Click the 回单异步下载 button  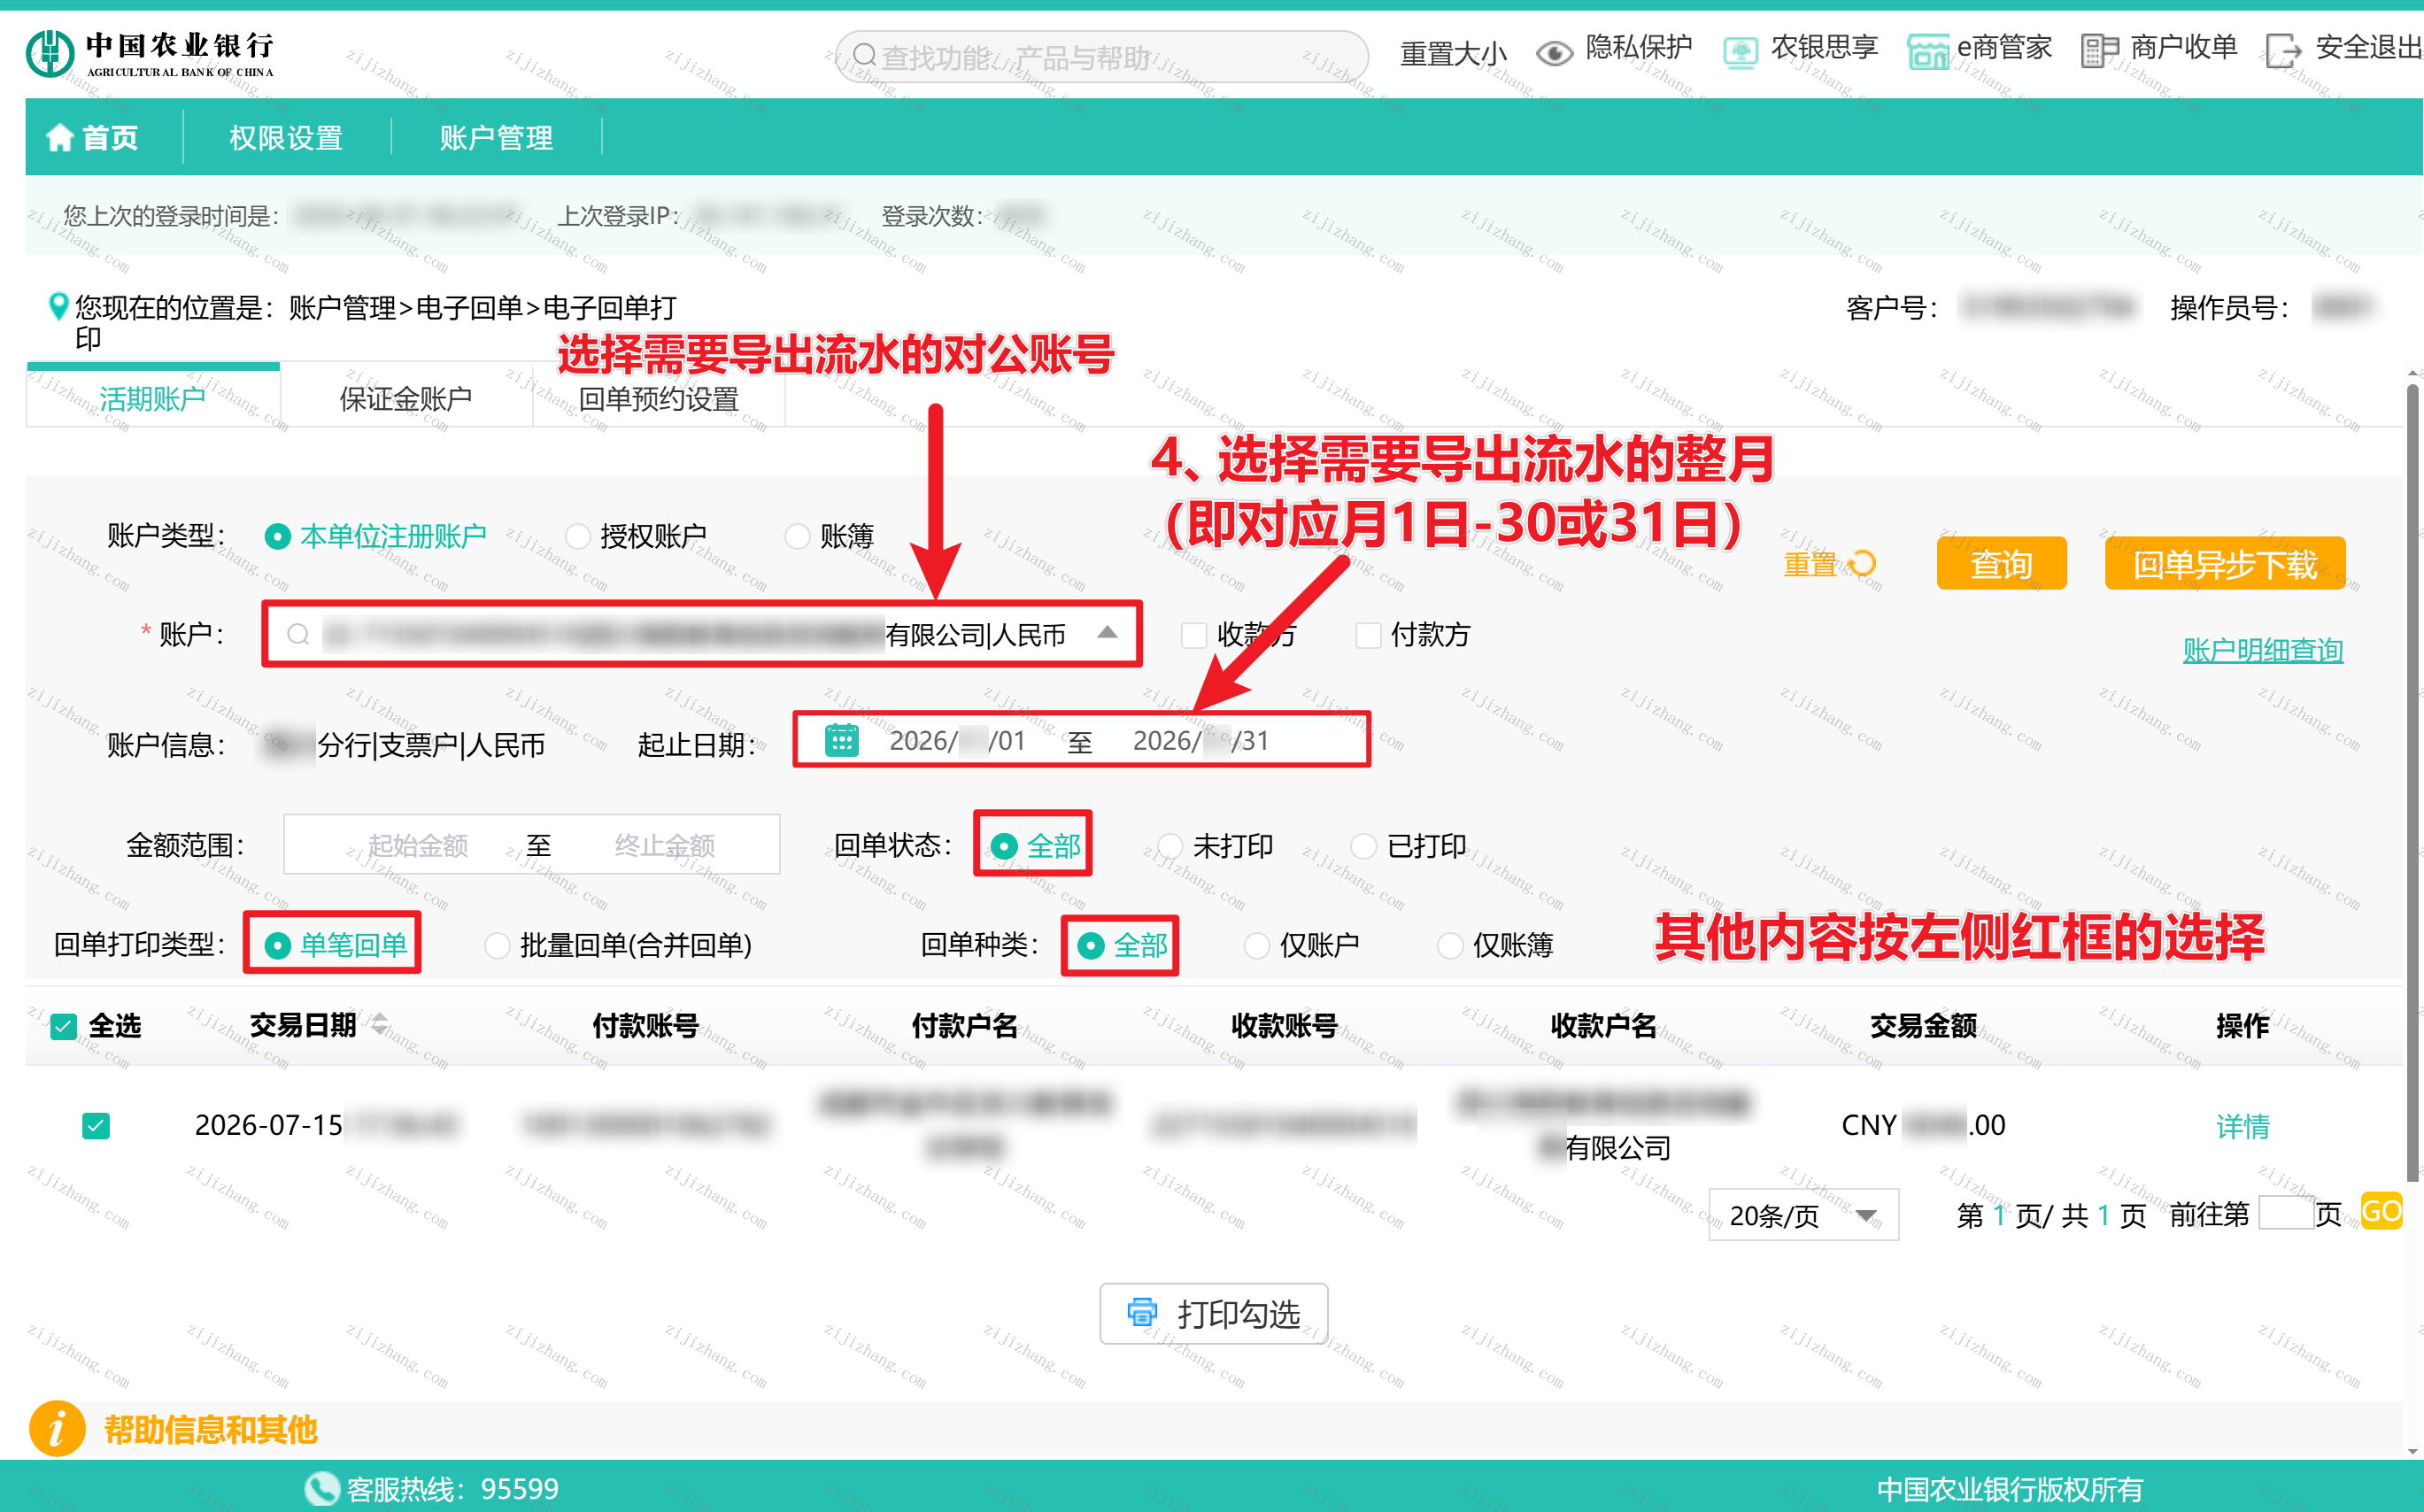click(x=2225, y=564)
